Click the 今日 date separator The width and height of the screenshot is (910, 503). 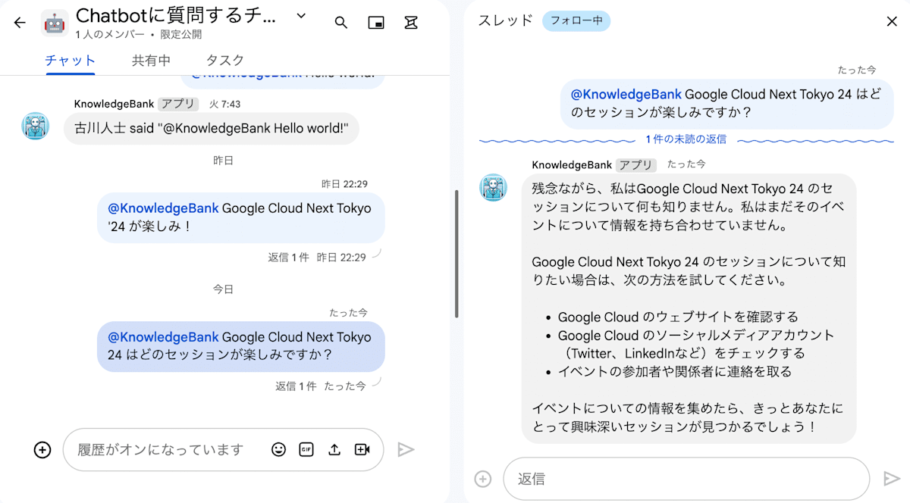point(223,289)
